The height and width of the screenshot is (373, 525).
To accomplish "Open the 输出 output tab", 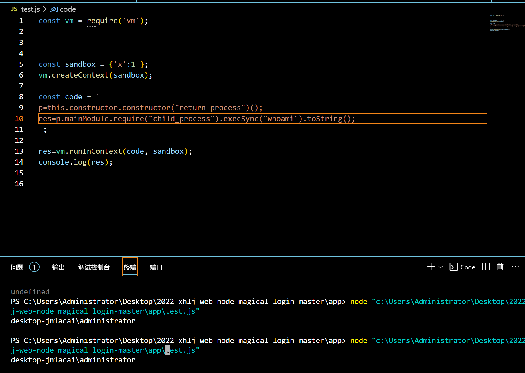I will (x=58, y=267).
